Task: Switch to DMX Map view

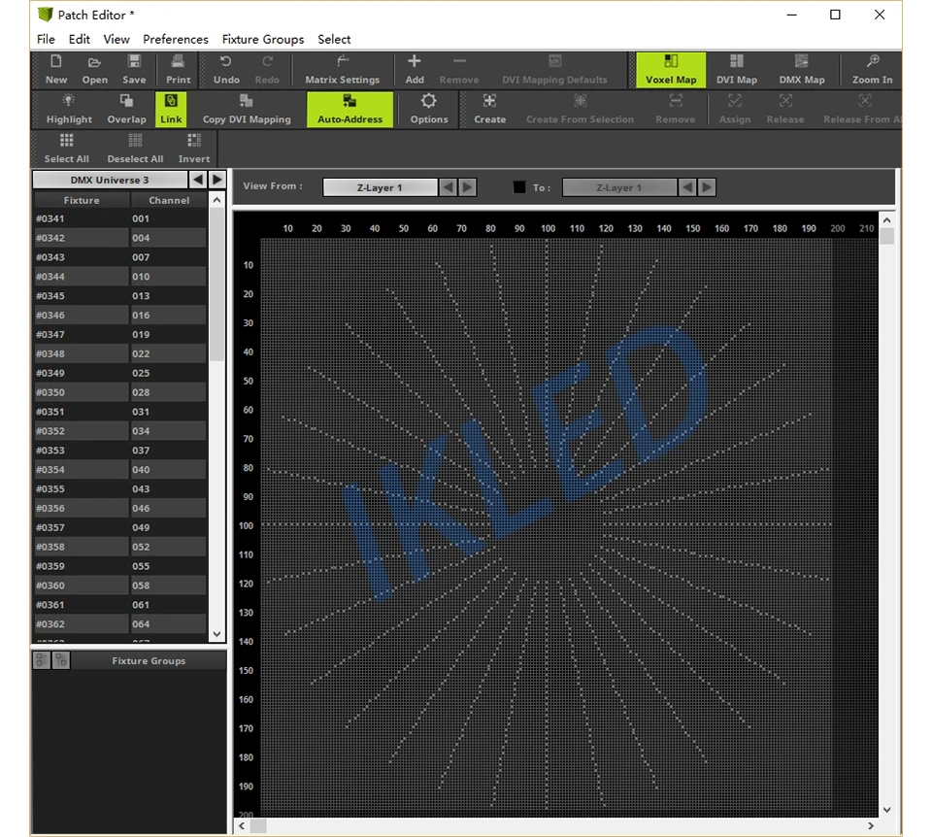Action: [802, 70]
